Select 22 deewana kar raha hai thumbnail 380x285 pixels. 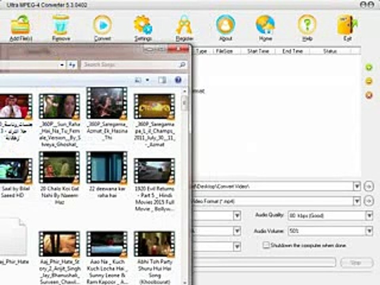tap(107, 167)
